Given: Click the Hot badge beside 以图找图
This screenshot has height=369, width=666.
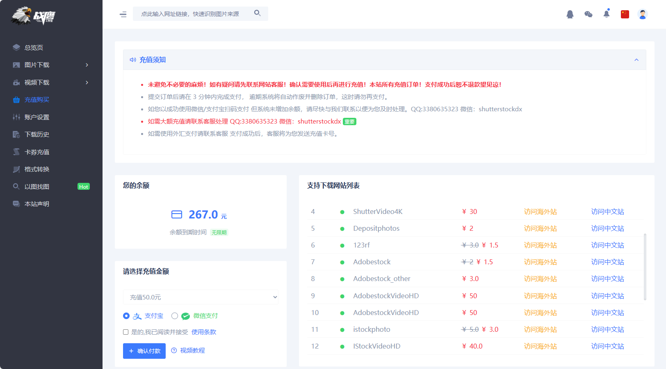Looking at the screenshot, I should [x=84, y=187].
